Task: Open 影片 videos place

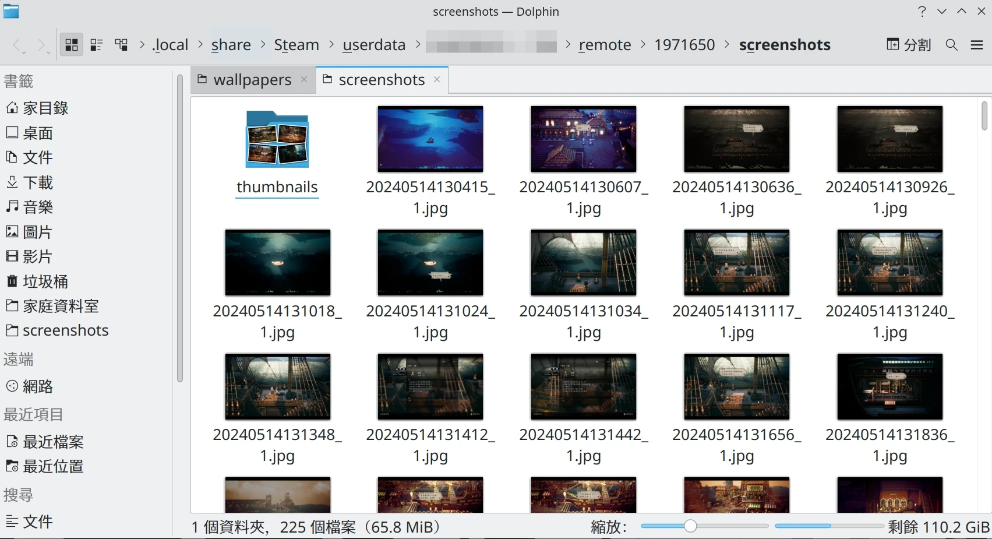Action: [29, 256]
